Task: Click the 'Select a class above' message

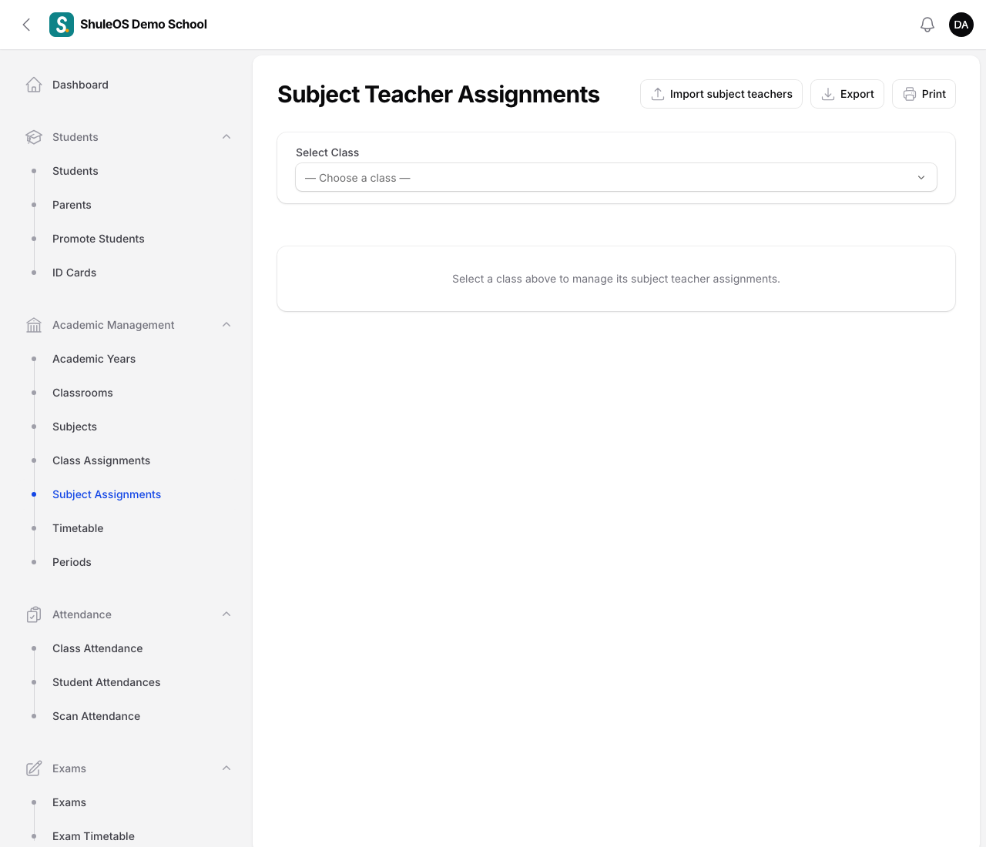Action: click(x=616, y=279)
